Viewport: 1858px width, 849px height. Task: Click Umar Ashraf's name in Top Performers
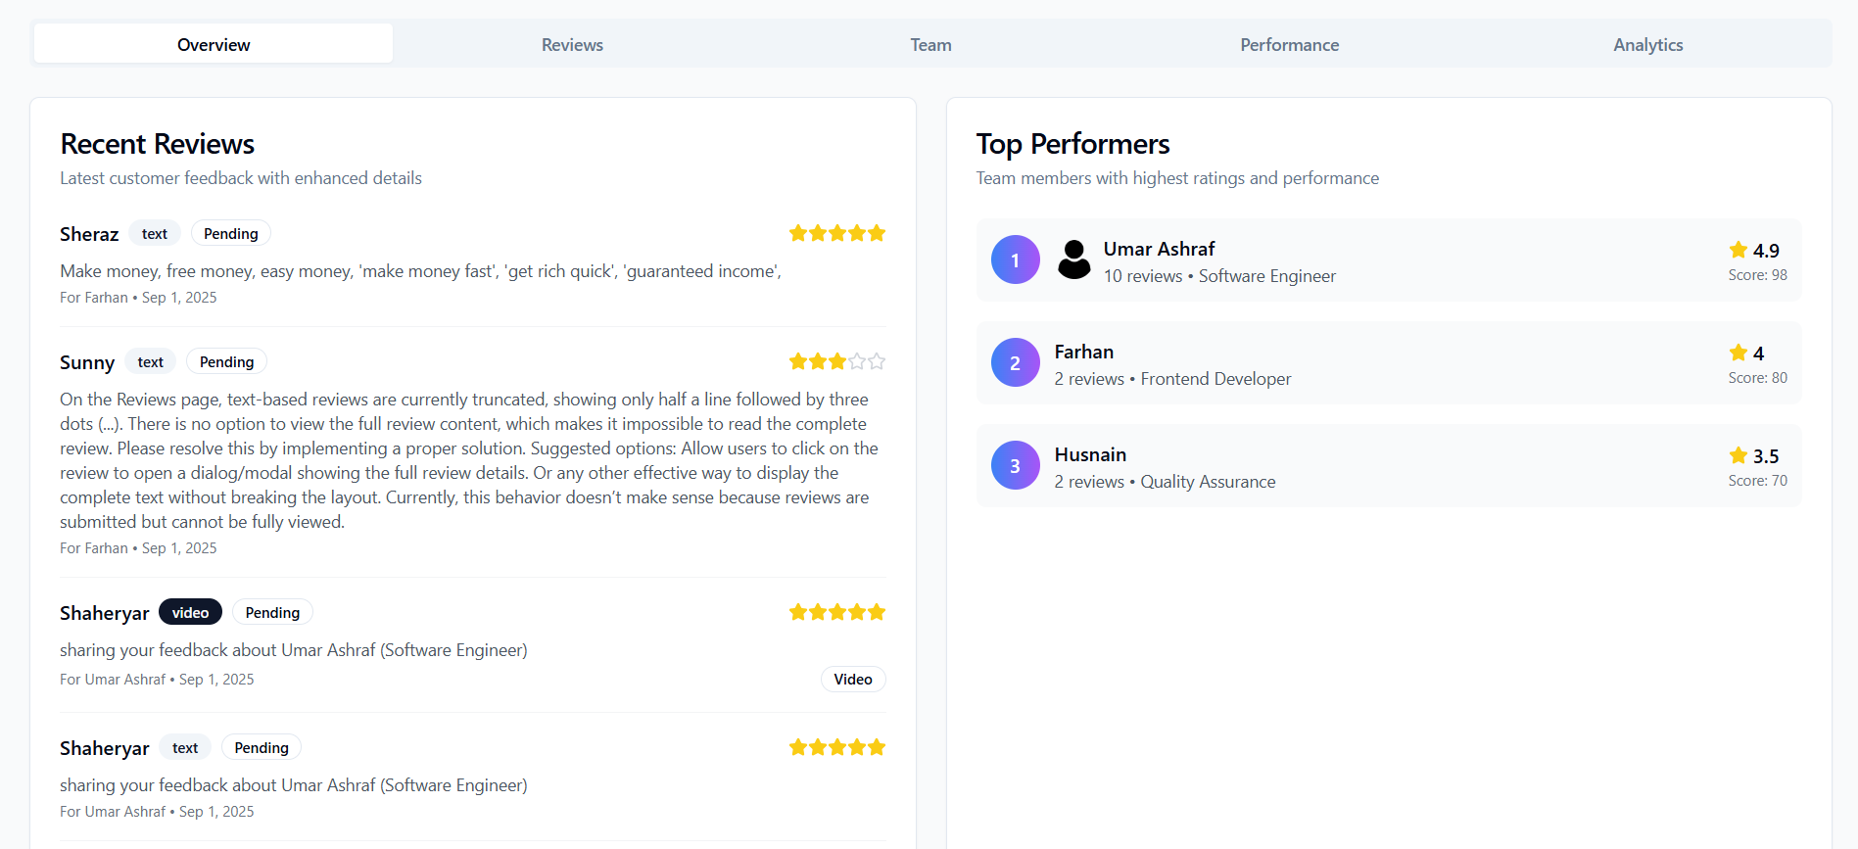click(x=1159, y=249)
